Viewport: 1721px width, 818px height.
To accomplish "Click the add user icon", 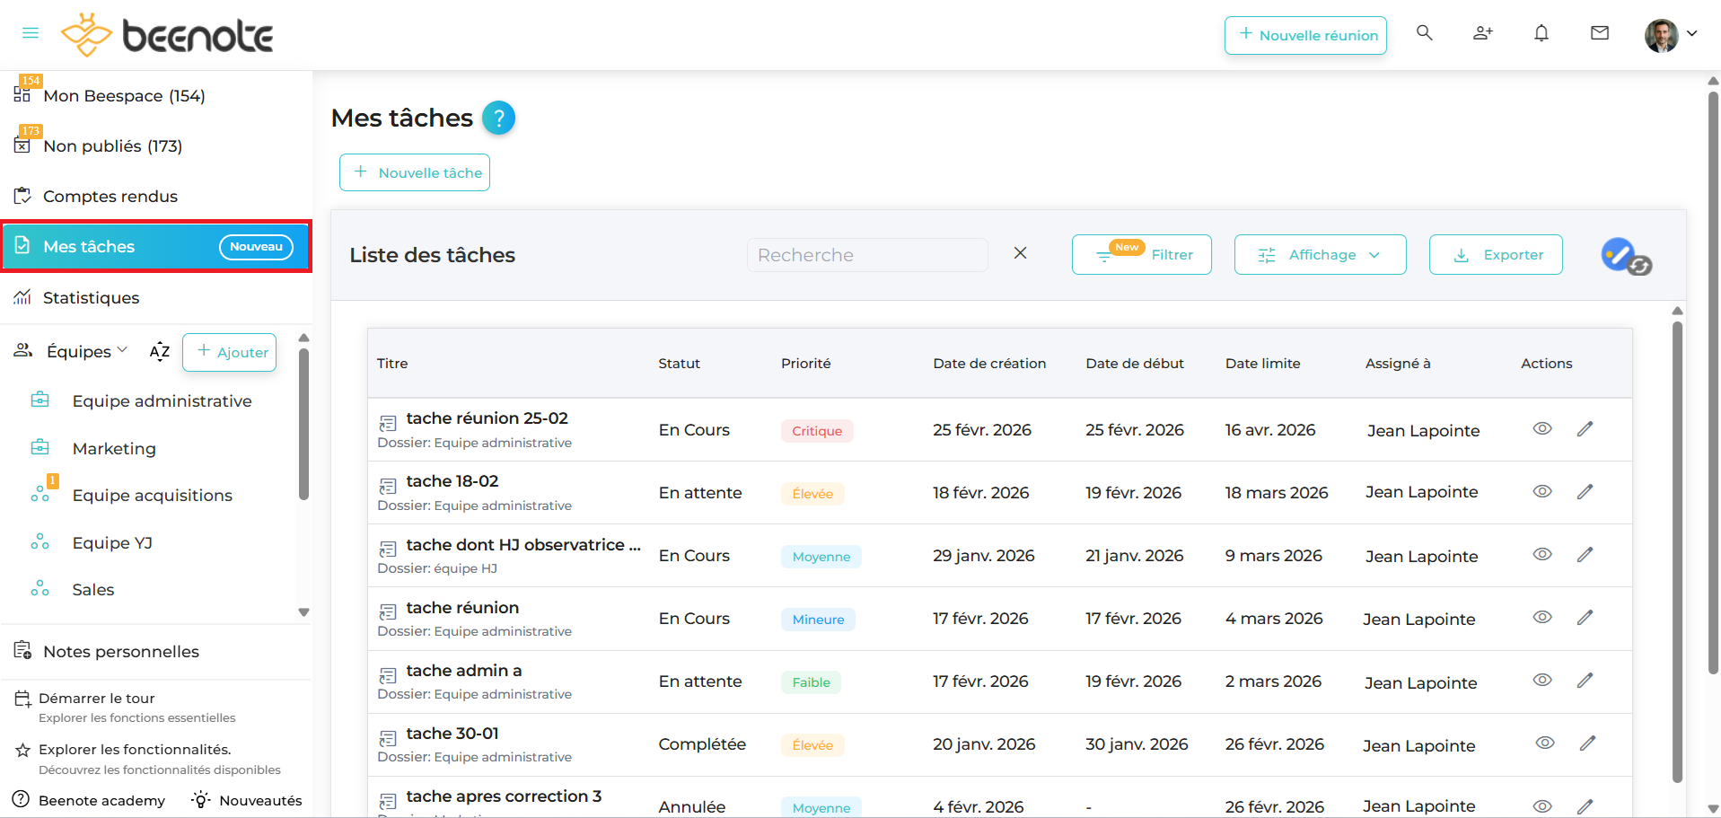I will click(x=1482, y=33).
